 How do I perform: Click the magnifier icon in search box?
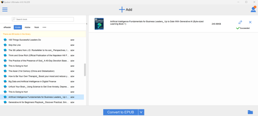[14, 19]
